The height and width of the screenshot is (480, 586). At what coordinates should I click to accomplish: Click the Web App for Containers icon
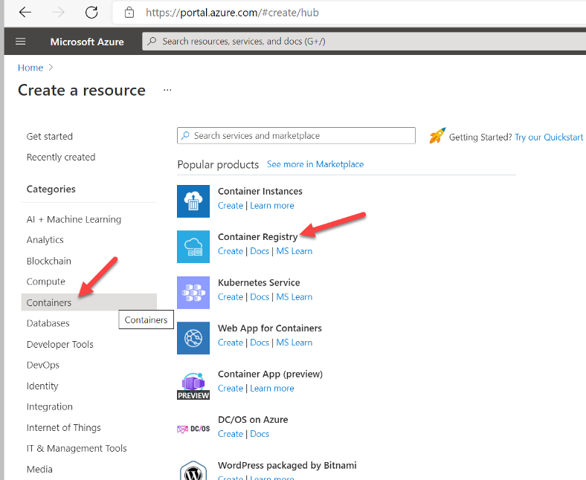point(193,338)
